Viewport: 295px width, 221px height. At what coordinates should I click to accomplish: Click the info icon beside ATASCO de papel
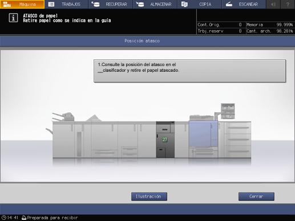[x=13, y=18]
